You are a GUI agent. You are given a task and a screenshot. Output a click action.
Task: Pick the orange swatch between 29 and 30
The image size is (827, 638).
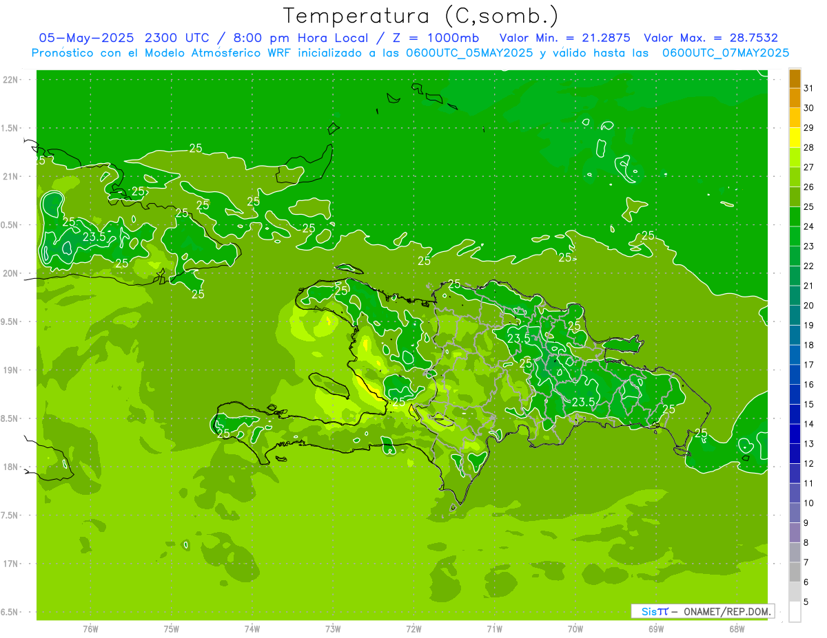pos(795,118)
